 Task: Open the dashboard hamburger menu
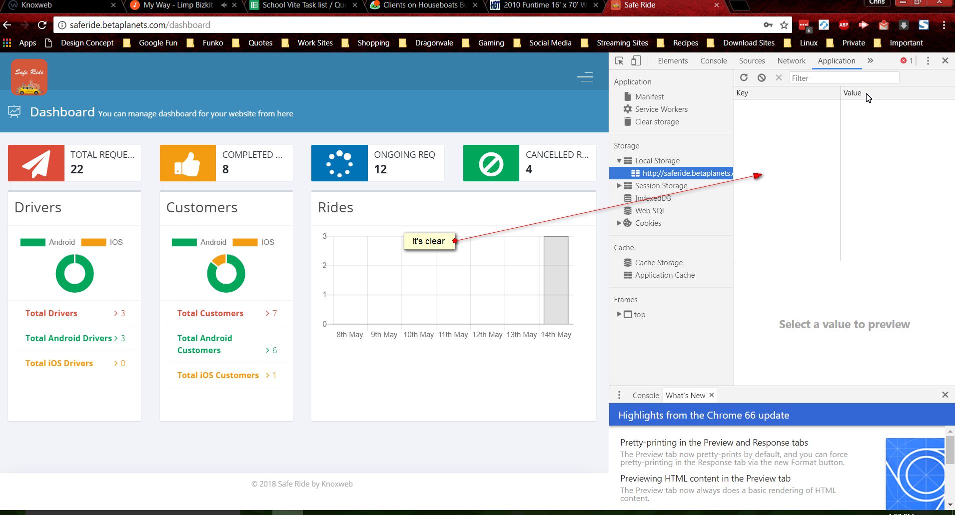click(x=585, y=77)
